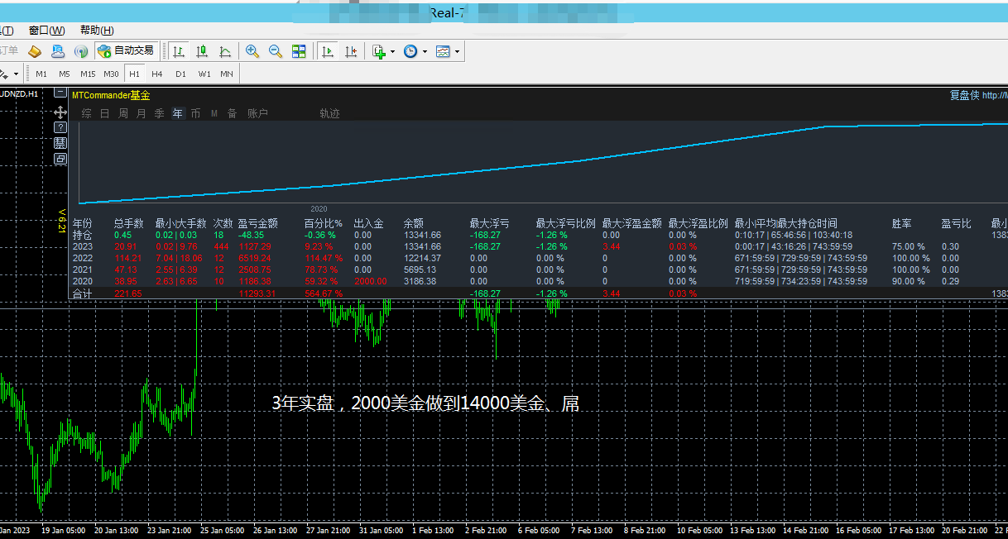1008x539 pixels.
Task: Zoom out on the chart
Action: pos(276,51)
